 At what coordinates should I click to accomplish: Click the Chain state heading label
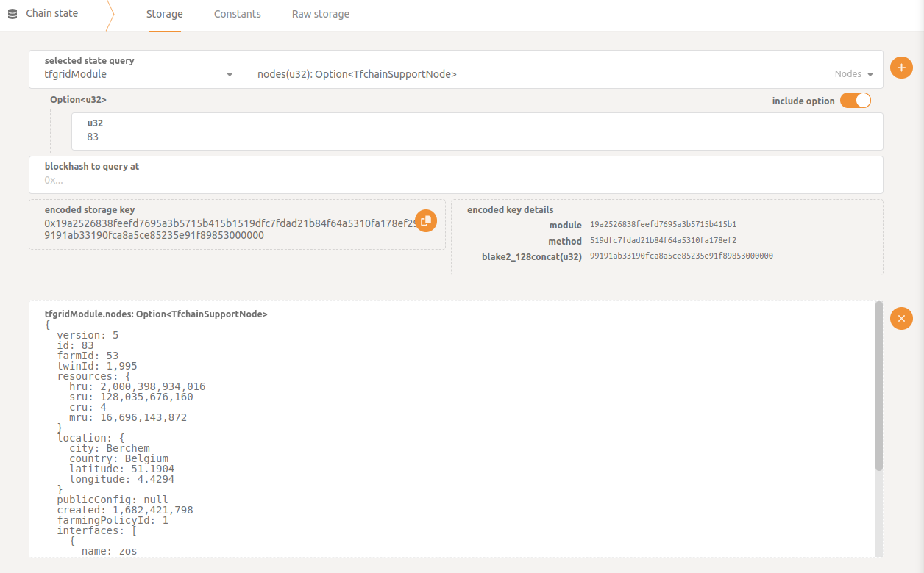(x=51, y=13)
